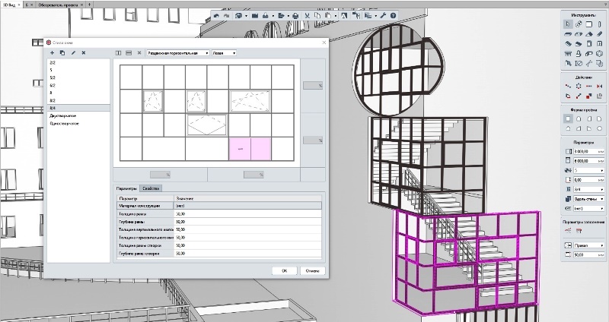Switch to the 'Свойства' tab in dialog
Image resolution: width=609 pixels, height=322 pixels.
coord(151,188)
